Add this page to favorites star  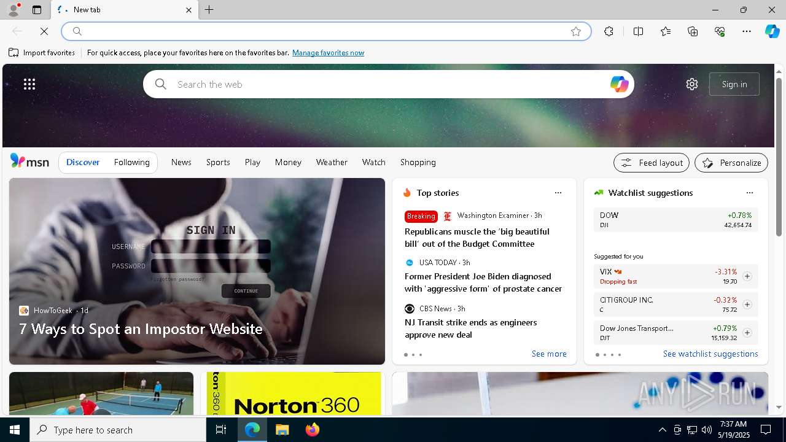coord(576,31)
